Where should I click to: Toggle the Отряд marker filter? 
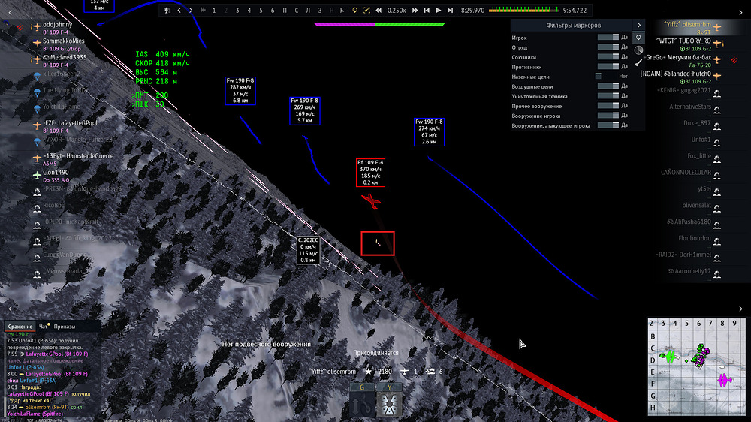click(x=608, y=47)
